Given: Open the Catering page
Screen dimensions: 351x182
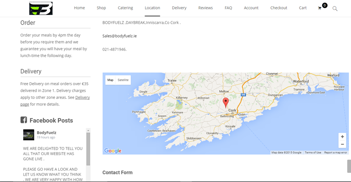Looking at the screenshot, I should [x=125, y=8].
